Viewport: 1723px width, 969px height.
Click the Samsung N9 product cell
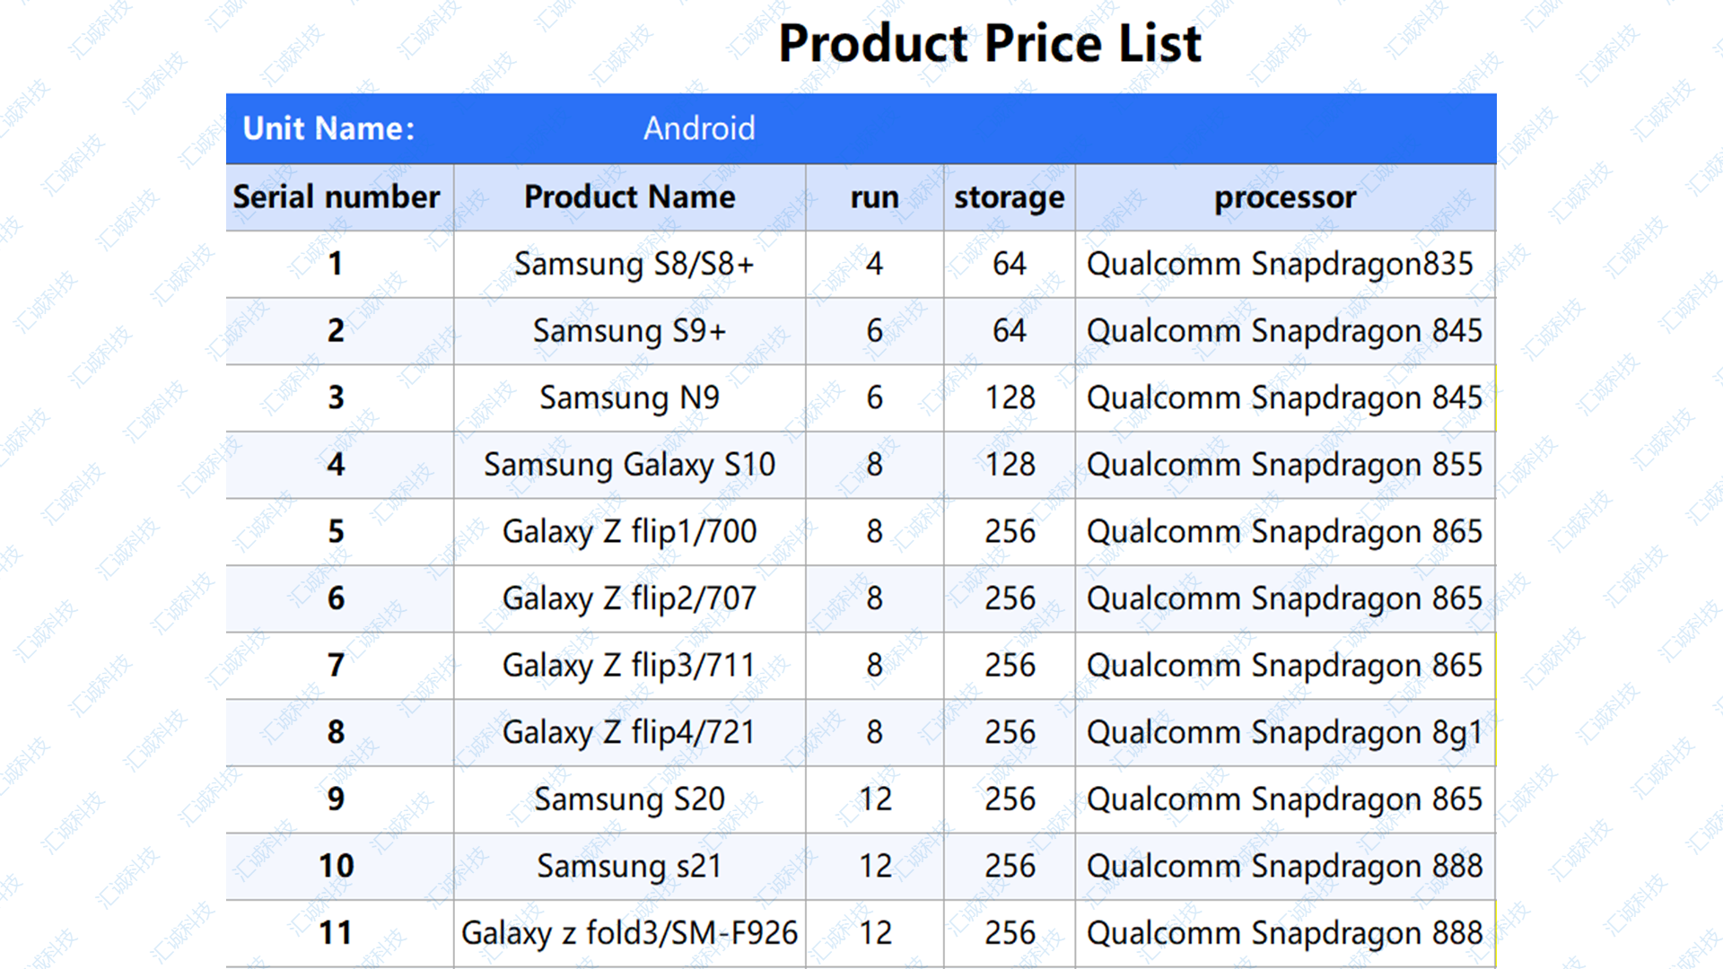click(x=629, y=398)
